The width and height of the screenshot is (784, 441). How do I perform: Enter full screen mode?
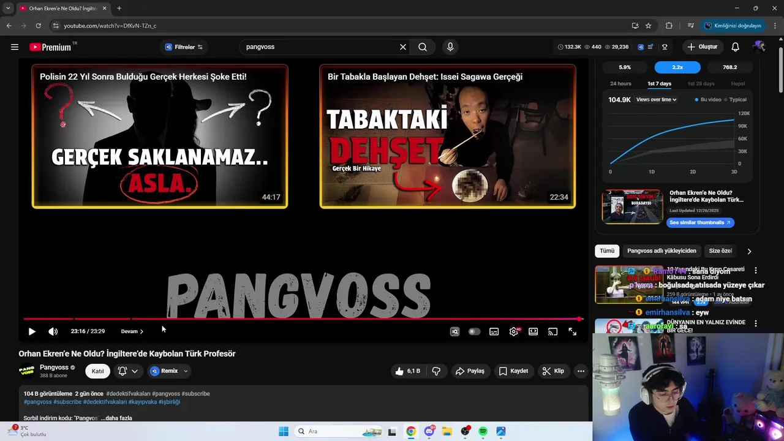(573, 331)
